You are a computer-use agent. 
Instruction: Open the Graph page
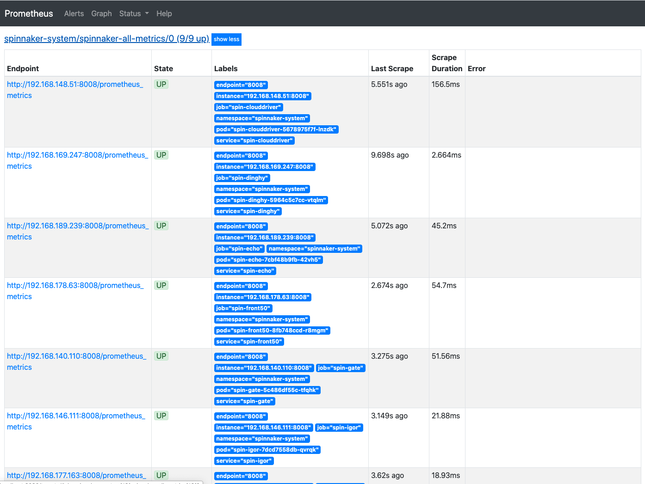pos(101,13)
